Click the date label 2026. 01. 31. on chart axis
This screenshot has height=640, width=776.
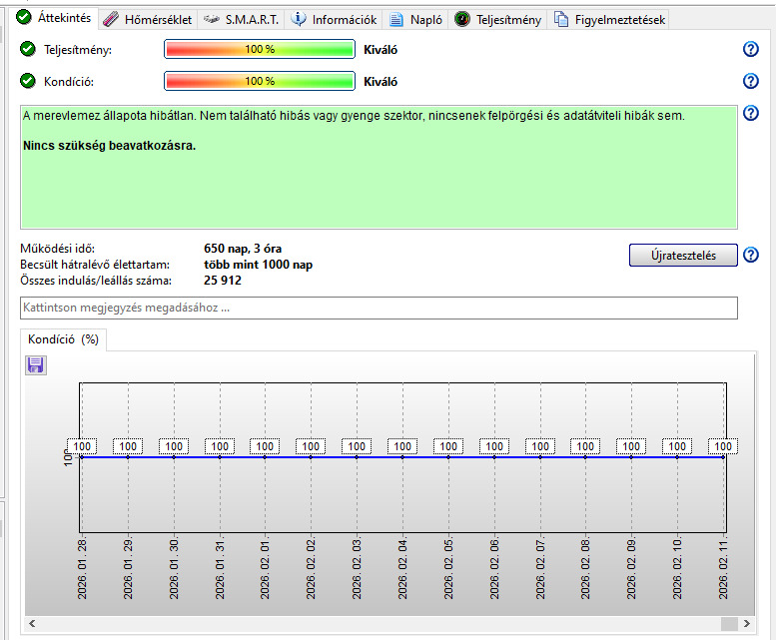pos(220,570)
